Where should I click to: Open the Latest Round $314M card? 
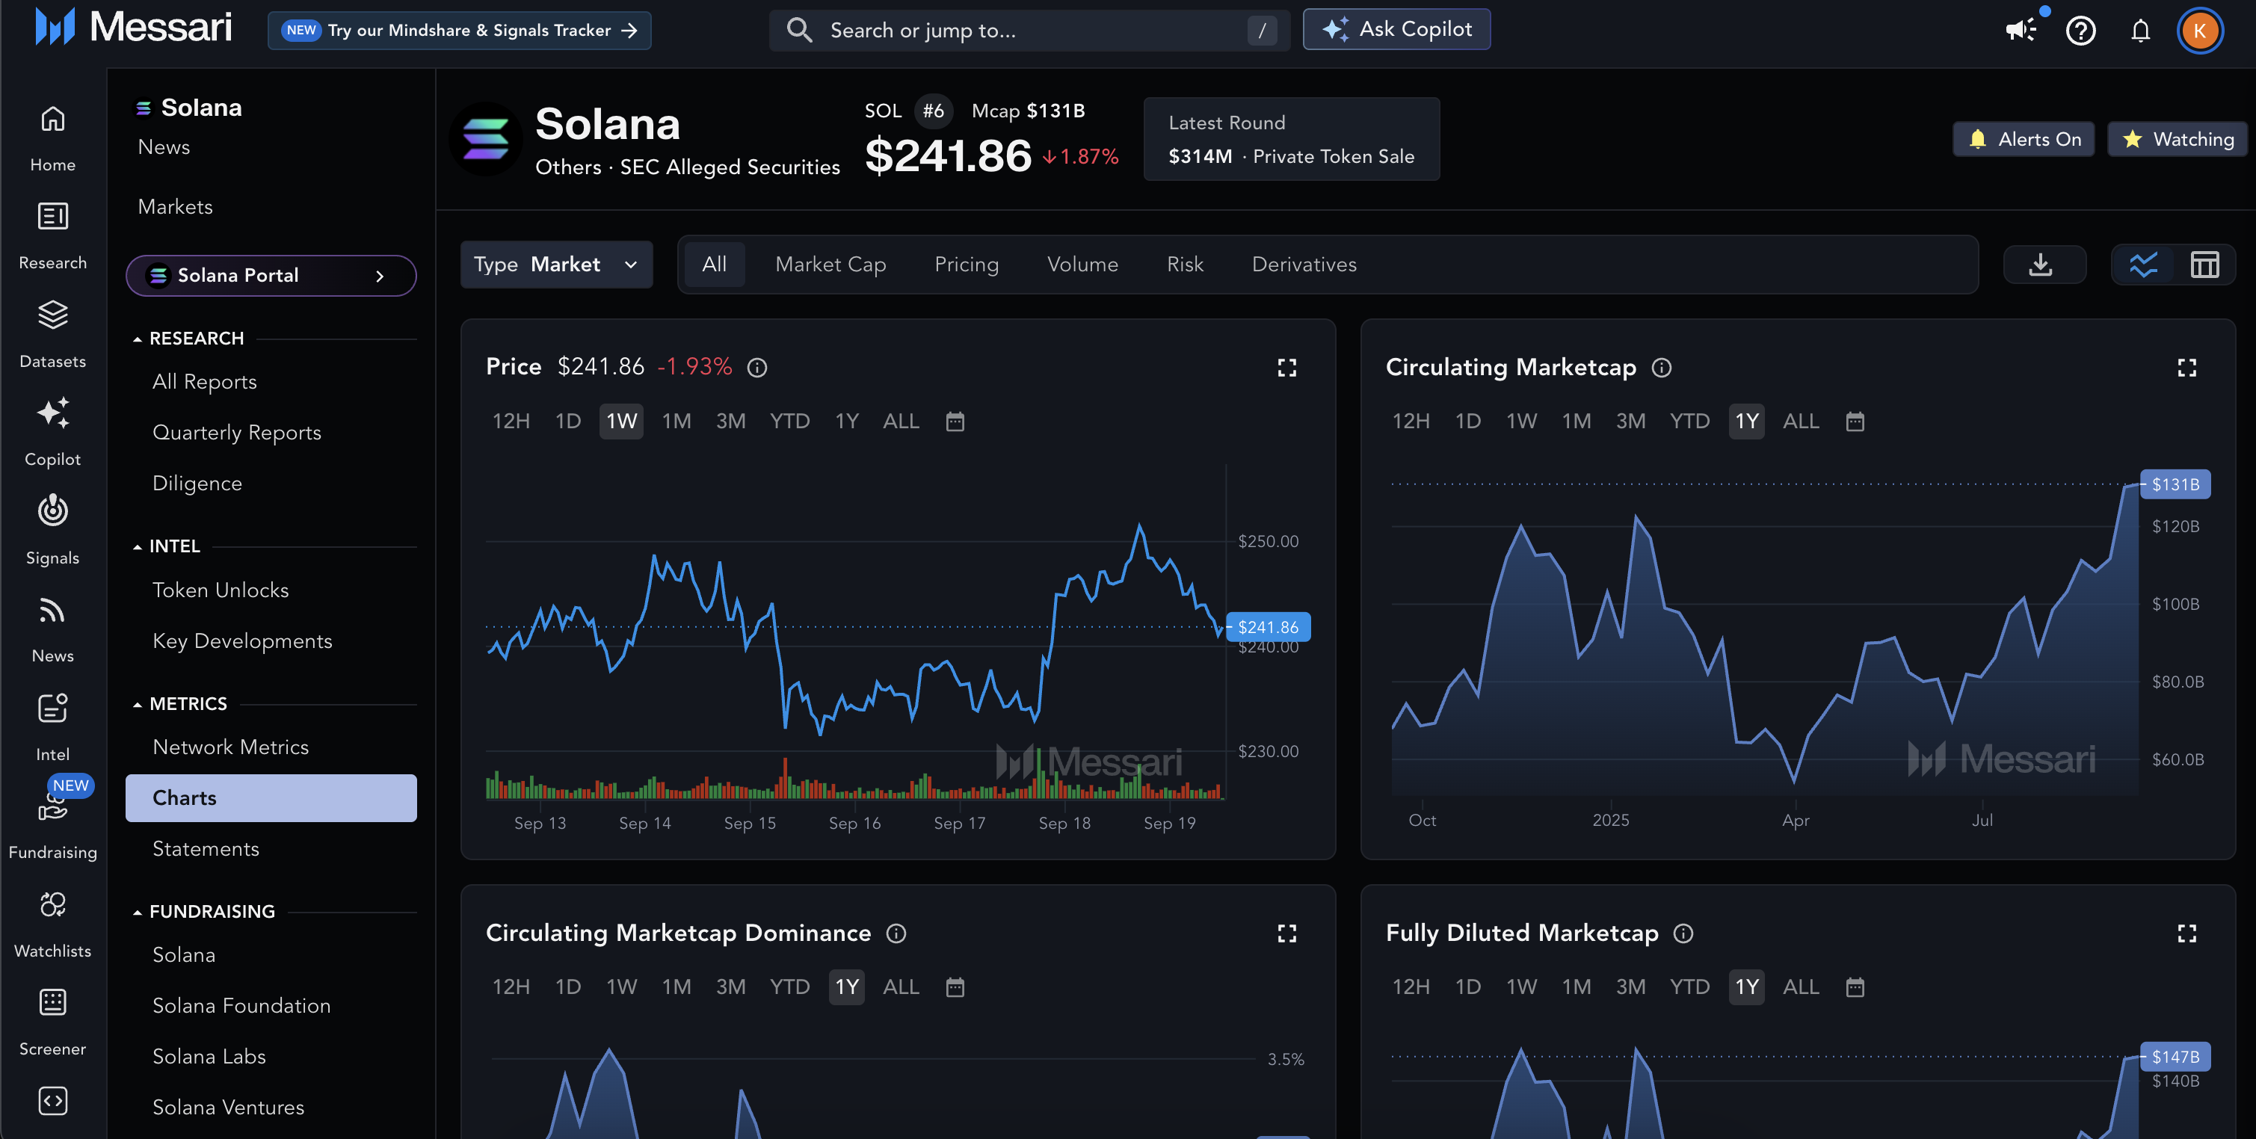(x=1292, y=139)
